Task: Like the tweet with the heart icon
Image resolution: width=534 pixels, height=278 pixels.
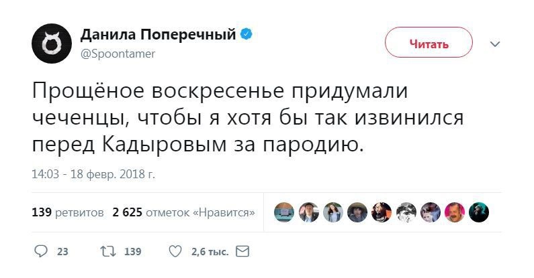Action: (x=175, y=252)
